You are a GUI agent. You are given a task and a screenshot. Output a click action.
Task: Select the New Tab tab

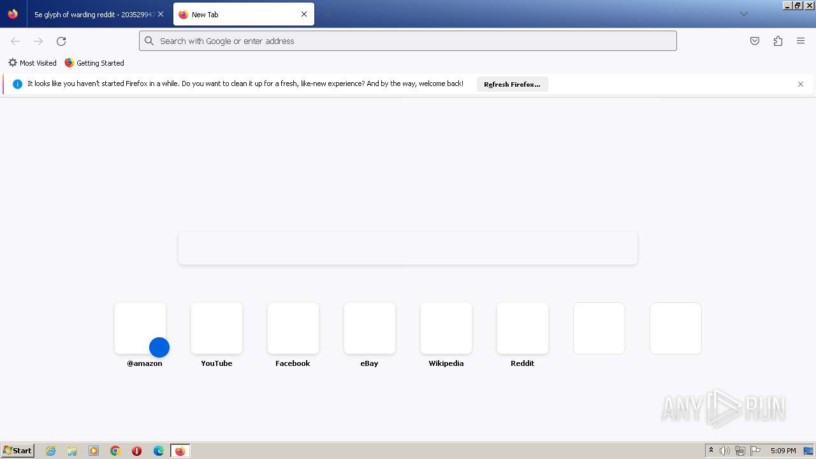244,14
